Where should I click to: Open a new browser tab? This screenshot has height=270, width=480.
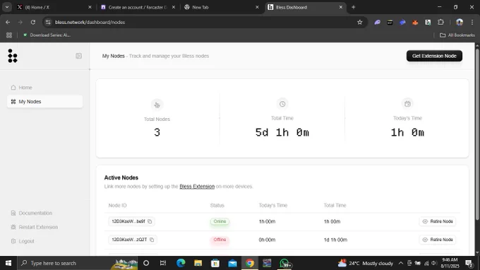coord(353,7)
